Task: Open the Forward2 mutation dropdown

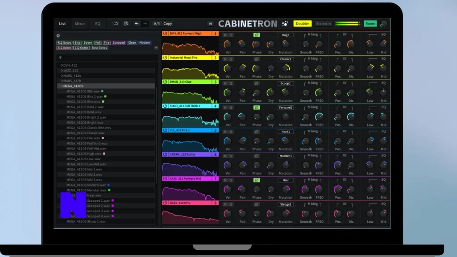Action: click(285, 108)
